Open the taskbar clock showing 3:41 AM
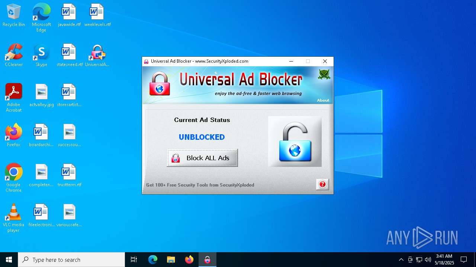The height and width of the screenshot is (267, 476). pos(444,260)
